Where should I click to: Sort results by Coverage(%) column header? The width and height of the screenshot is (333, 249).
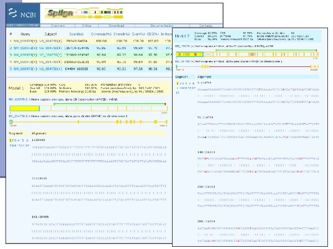click(101, 34)
